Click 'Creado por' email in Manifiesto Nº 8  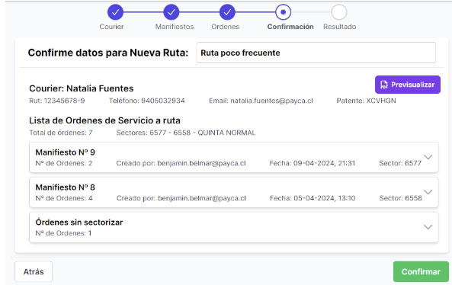pos(202,198)
